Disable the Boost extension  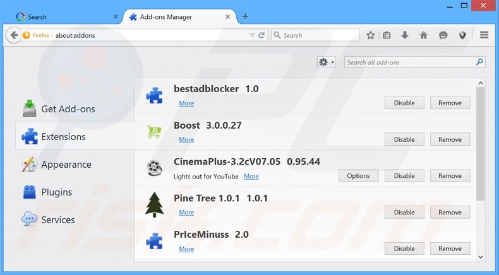point(404,139)
